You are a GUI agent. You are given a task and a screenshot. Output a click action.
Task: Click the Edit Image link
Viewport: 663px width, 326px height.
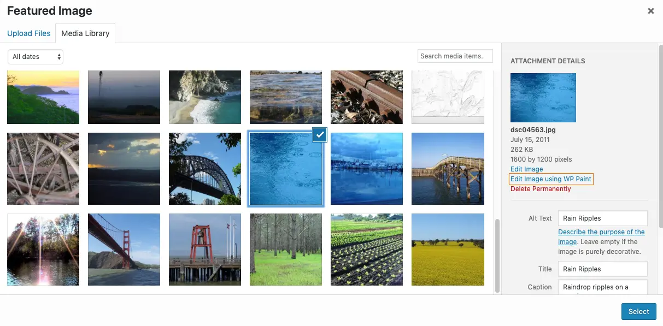(x=526, y=169)
